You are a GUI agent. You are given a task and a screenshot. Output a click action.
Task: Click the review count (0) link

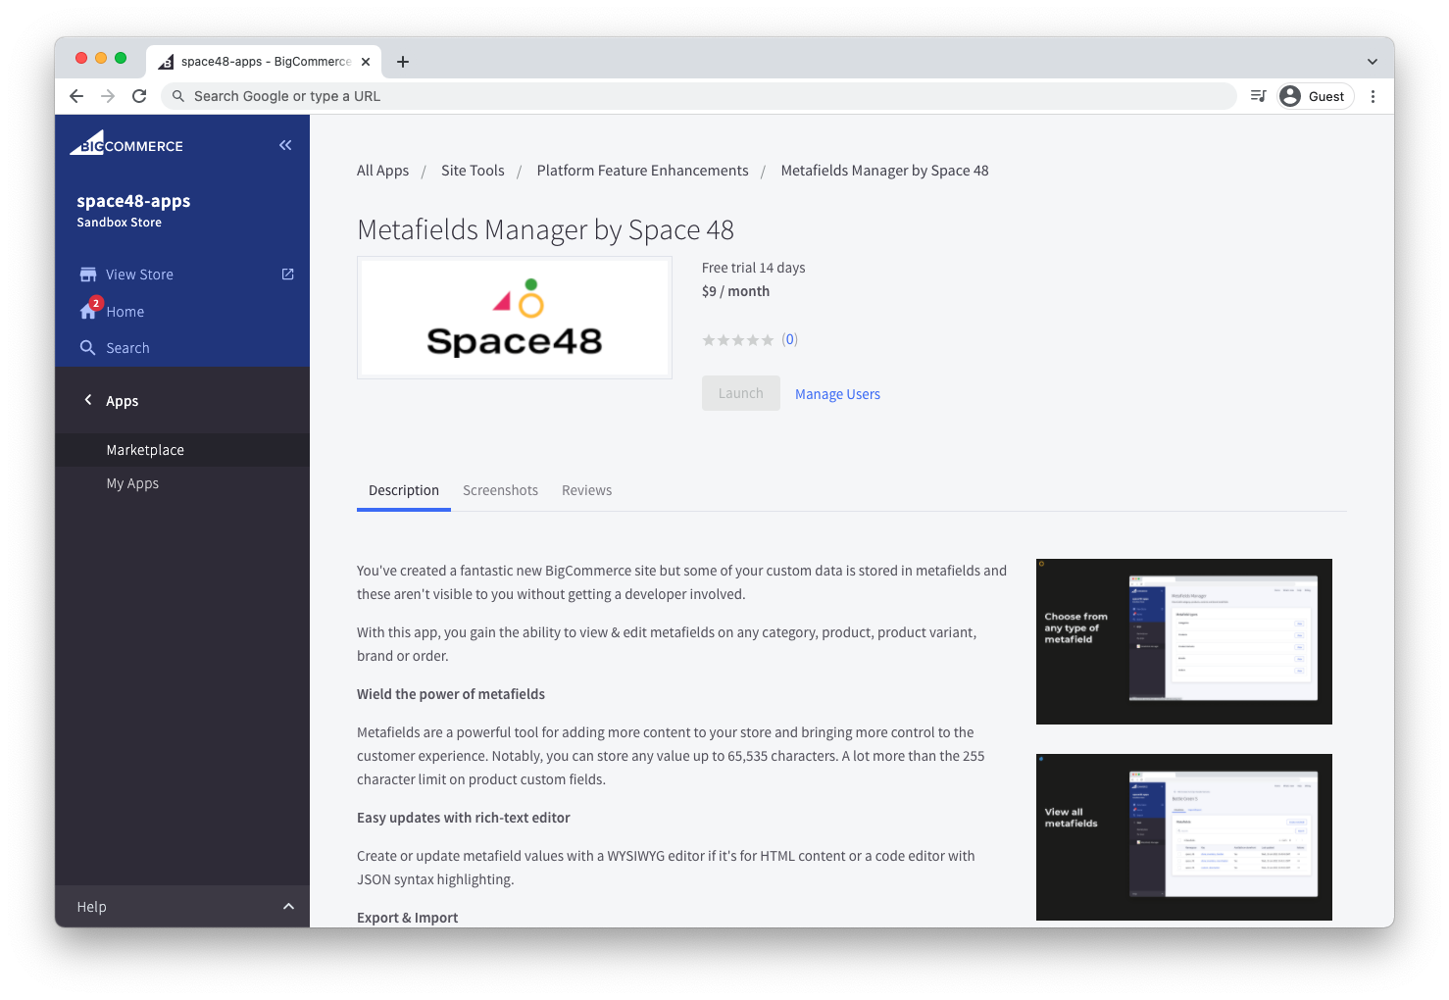[x=790, y=339]
